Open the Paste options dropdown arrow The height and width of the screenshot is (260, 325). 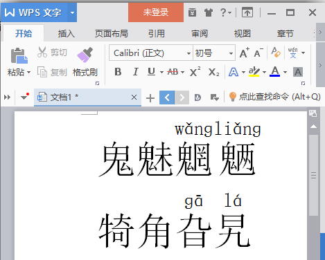click(29, 73)
